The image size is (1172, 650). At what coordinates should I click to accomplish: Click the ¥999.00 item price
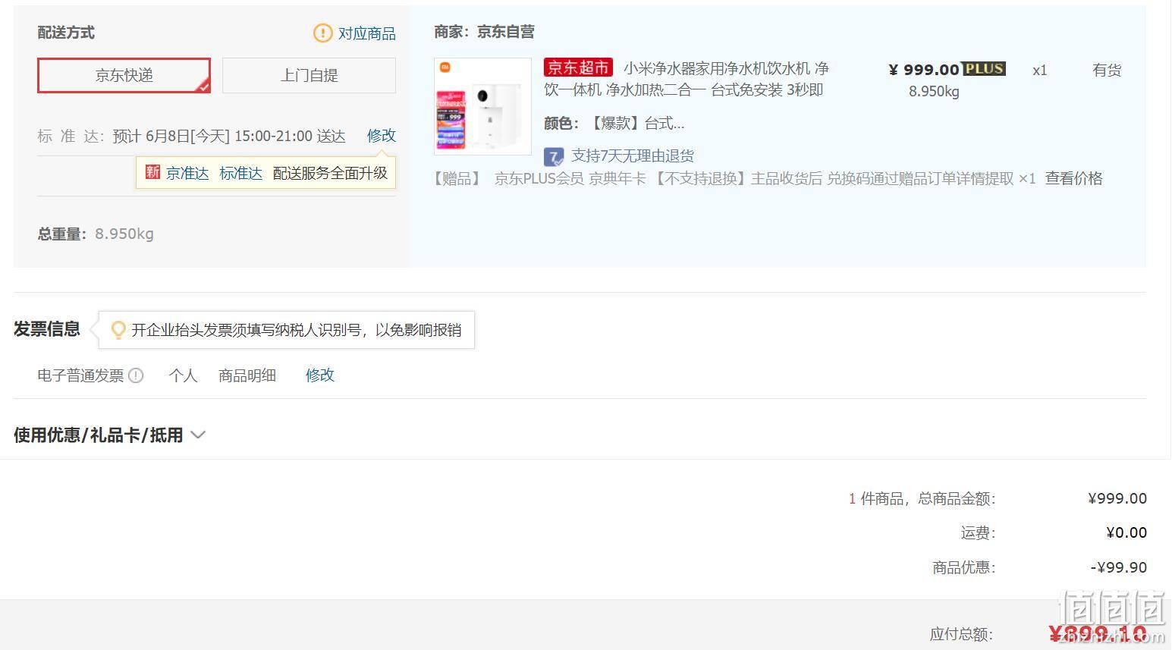click(924, 70)
